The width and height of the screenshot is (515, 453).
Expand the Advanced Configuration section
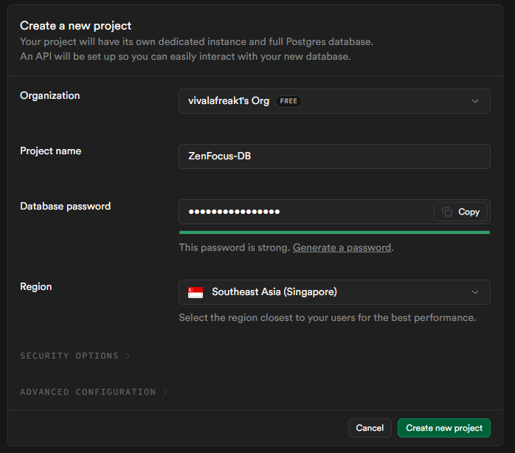pyautogui.click(x=88, y=392)
